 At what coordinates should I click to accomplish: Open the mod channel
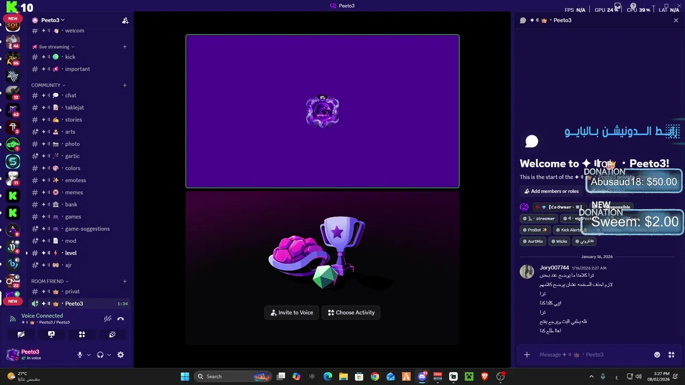click(x=79, y=241)
